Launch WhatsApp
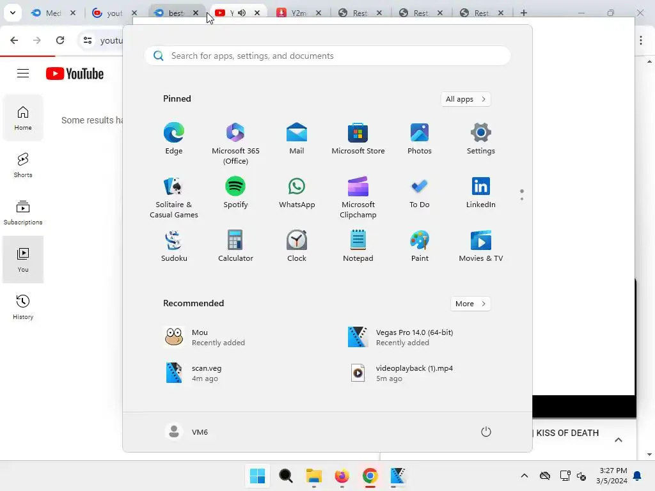 [297, 193]
